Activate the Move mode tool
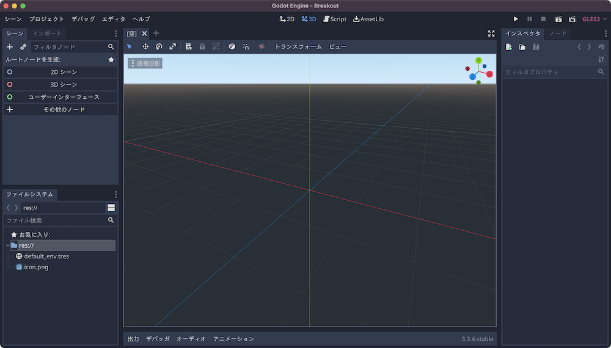This screenshot has width=611, height=348. tap(145, 47)
